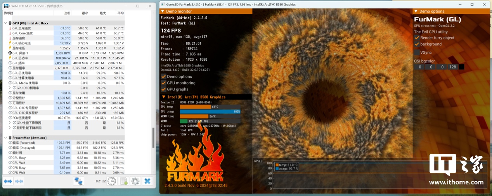Collapse the Demo options panel header
This screenshot has height=196, width=492.
(x=416, y=11)
